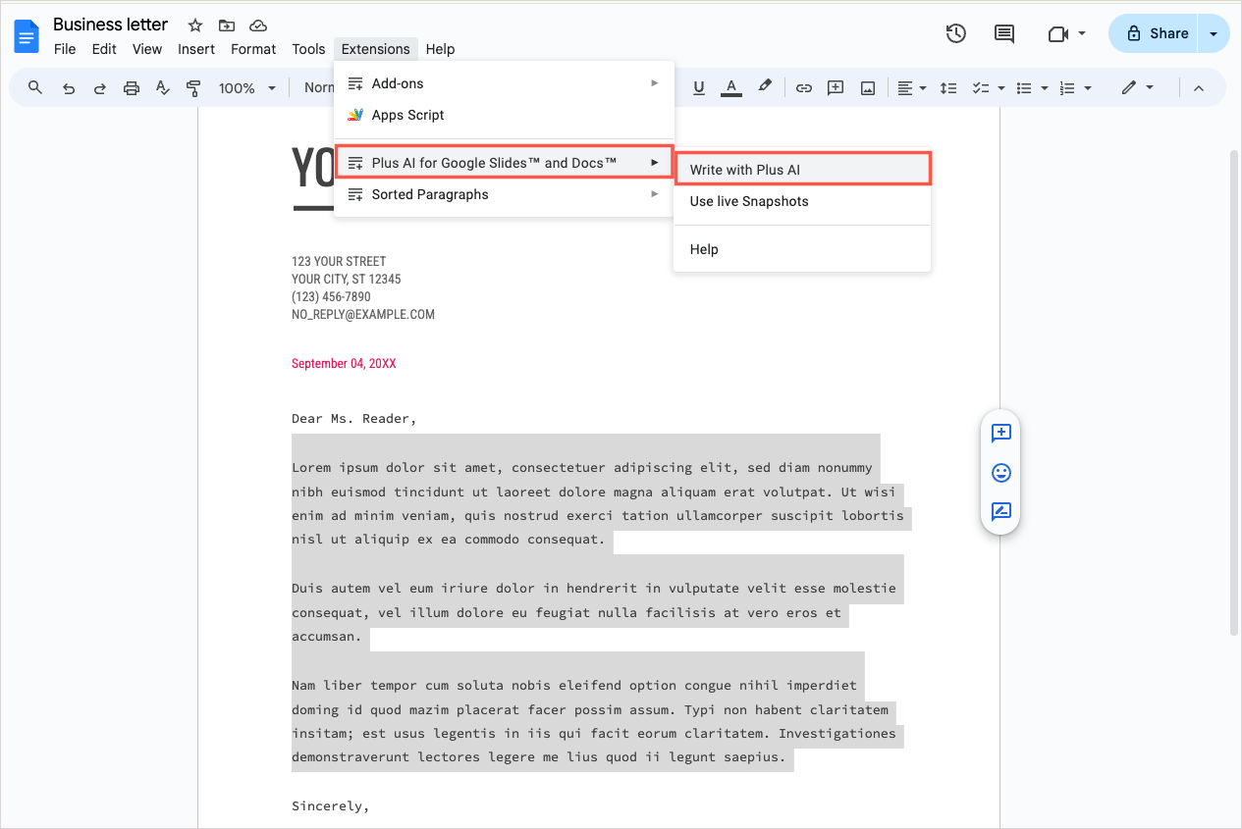Image resolution: width=1242 pixels, height=829 pixels.
Task: Apply numbered list formatting
Action: pos(1067,88)
